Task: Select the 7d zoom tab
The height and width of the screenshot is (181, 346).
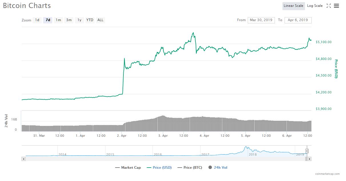Action: 47,20
